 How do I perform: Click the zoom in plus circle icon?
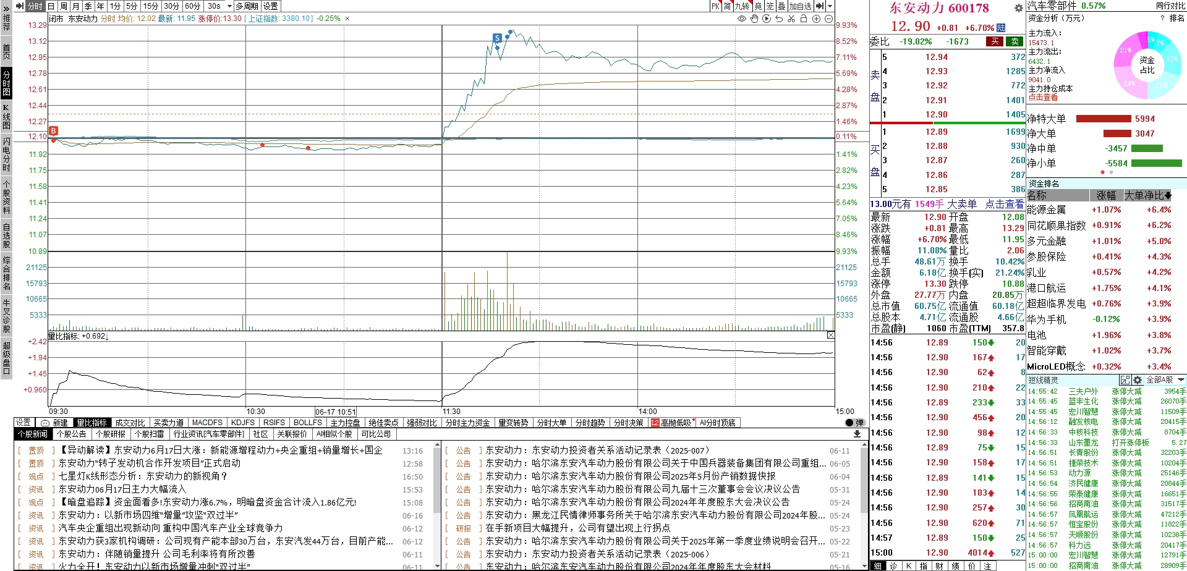[x=816, y=19]
